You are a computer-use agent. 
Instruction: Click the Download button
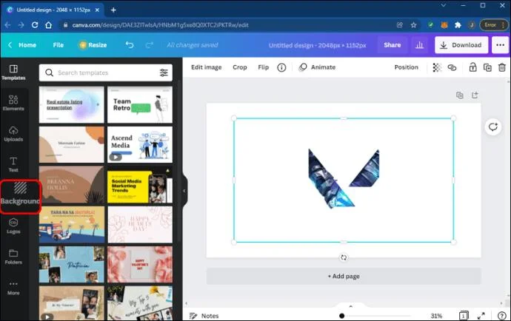pyautogui.click(x=461, y=45)
